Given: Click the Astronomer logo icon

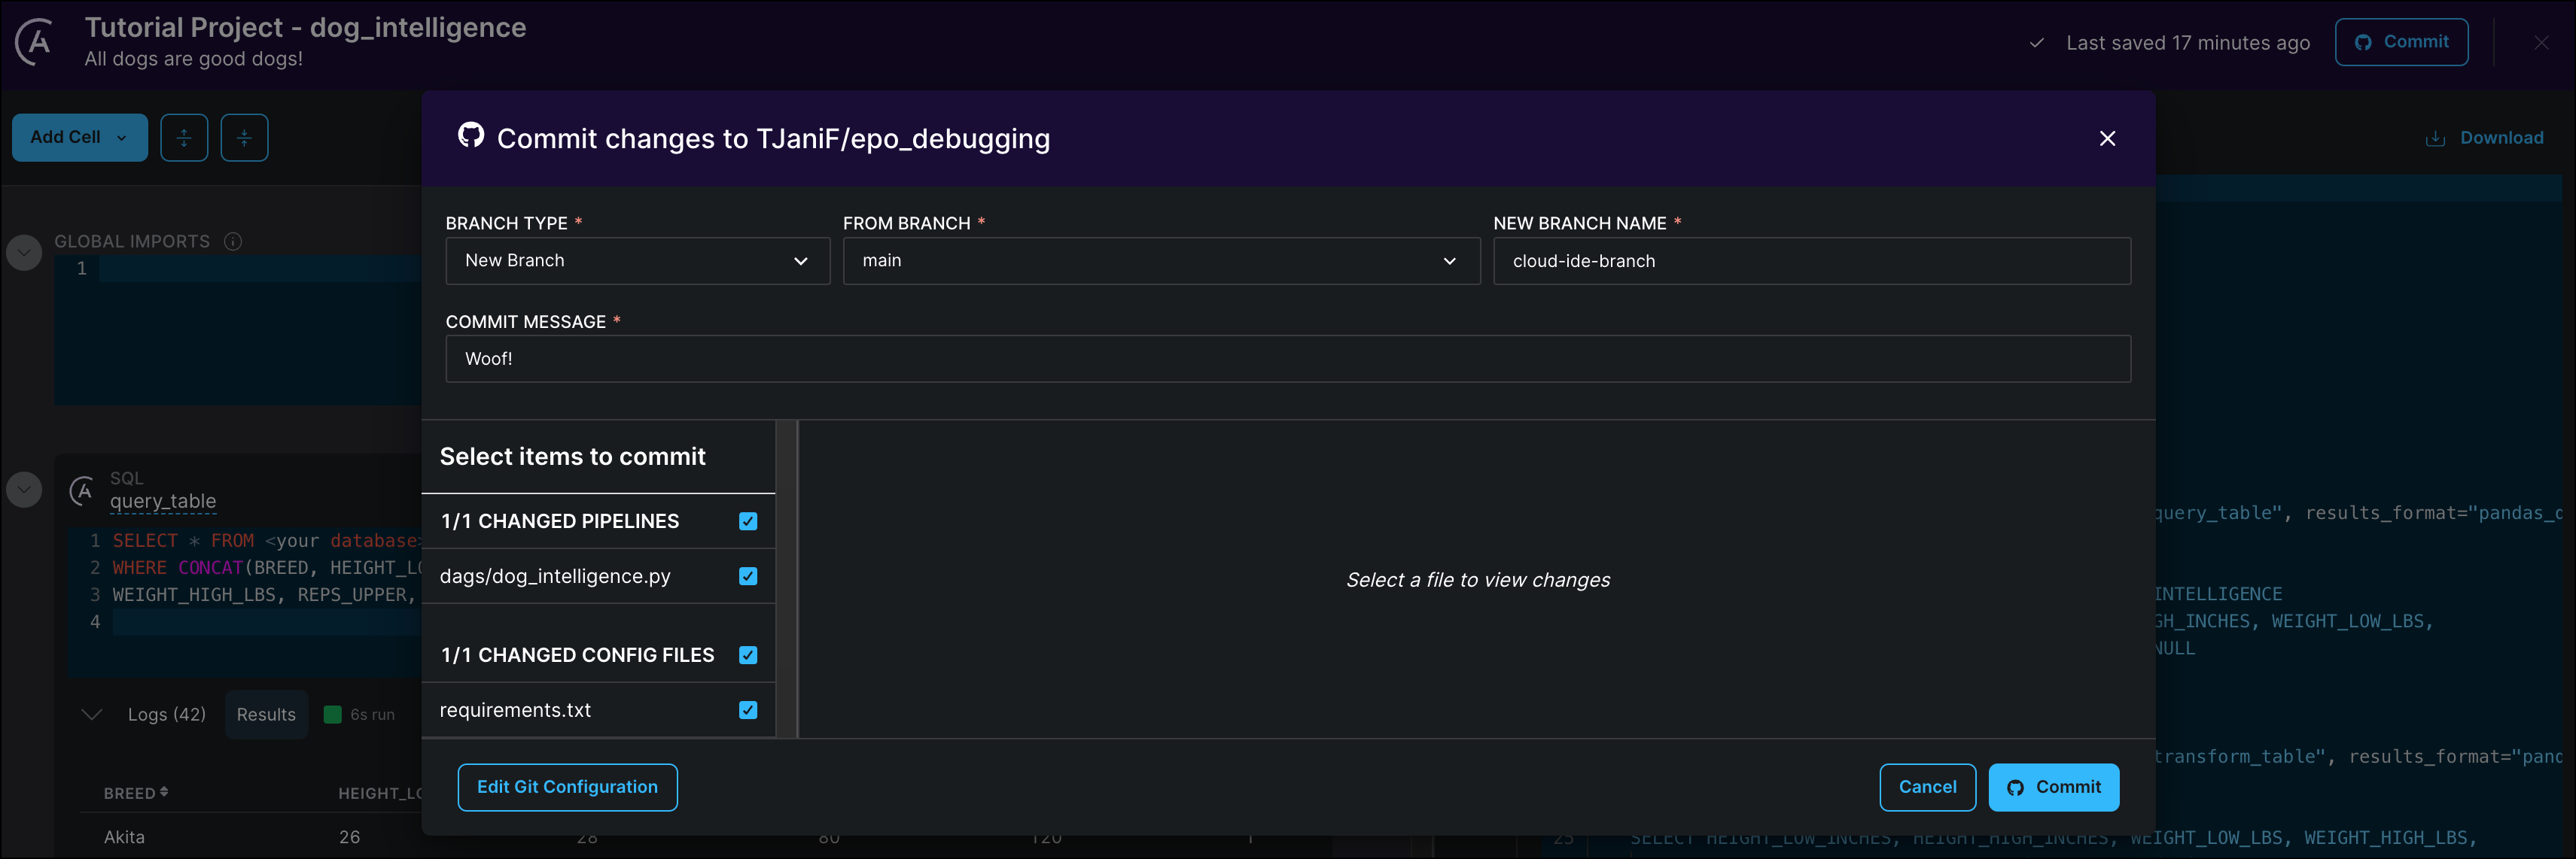Looking at the screenshot, I should coord(35,43).
